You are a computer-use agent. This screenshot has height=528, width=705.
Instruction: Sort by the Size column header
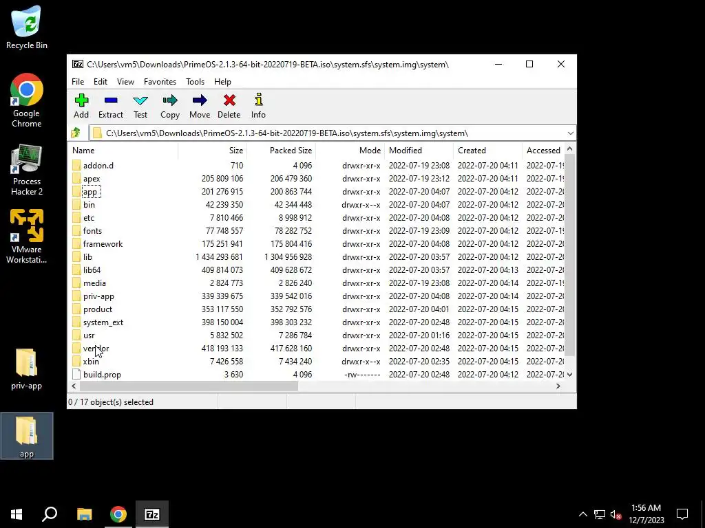click(213, 151)
